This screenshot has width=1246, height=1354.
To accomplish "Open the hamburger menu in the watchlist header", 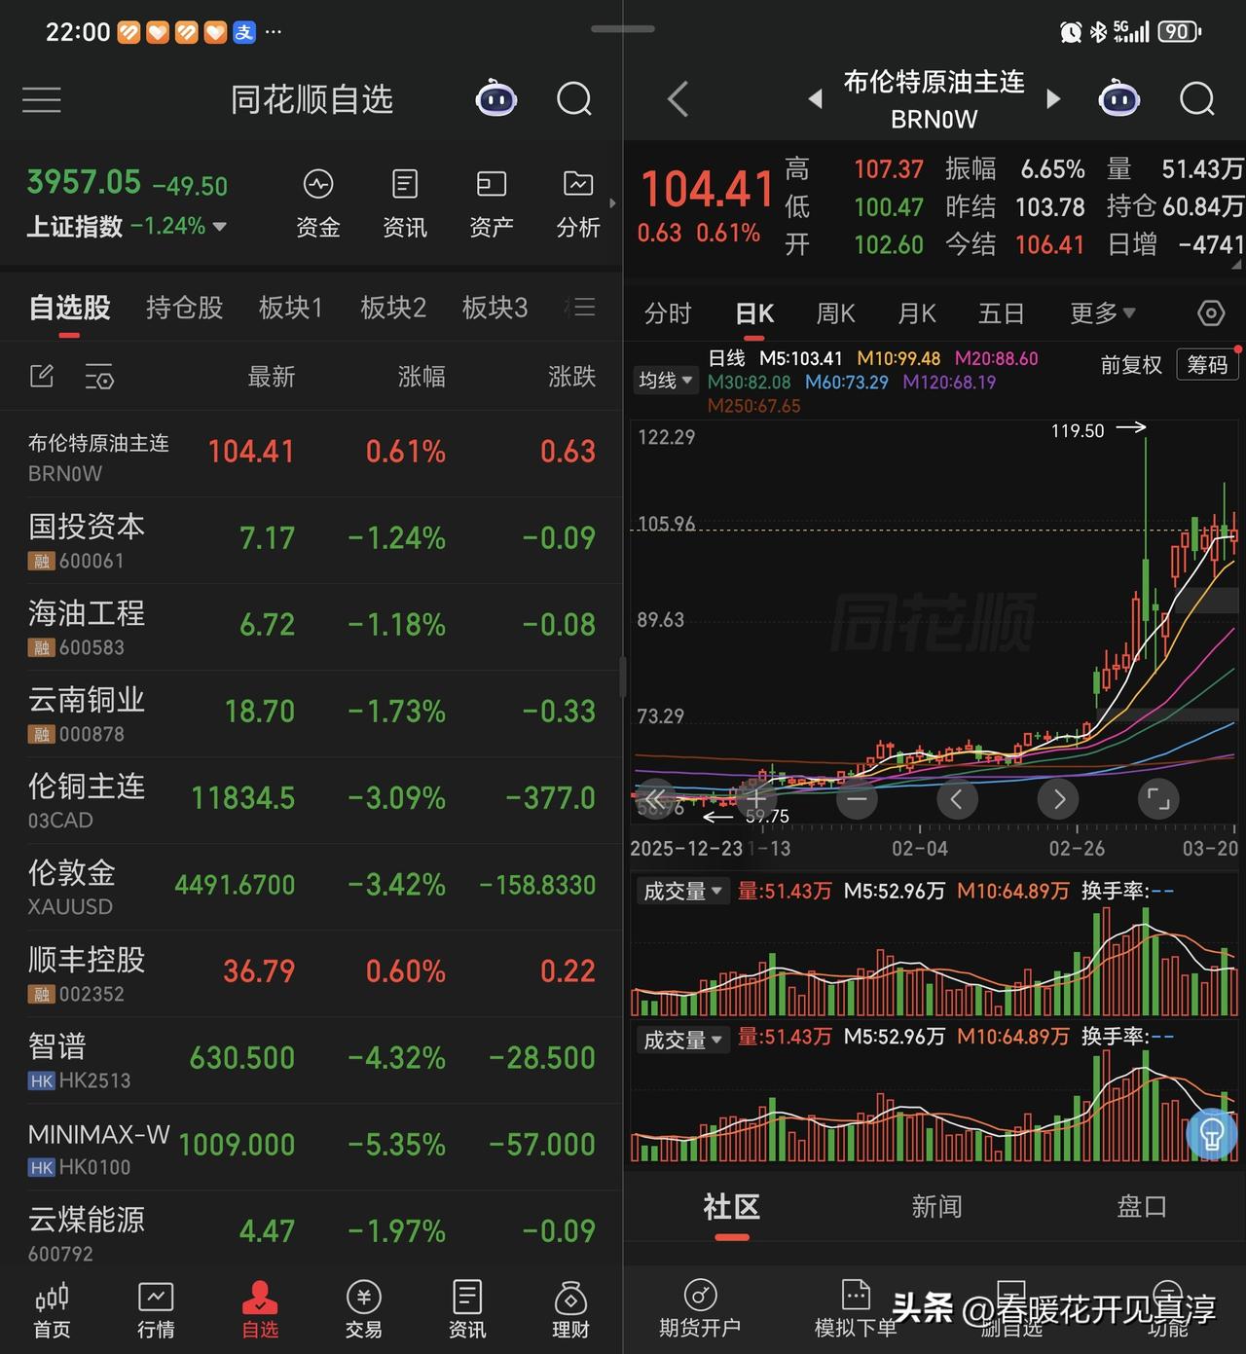I will click(x=42, y=99).
